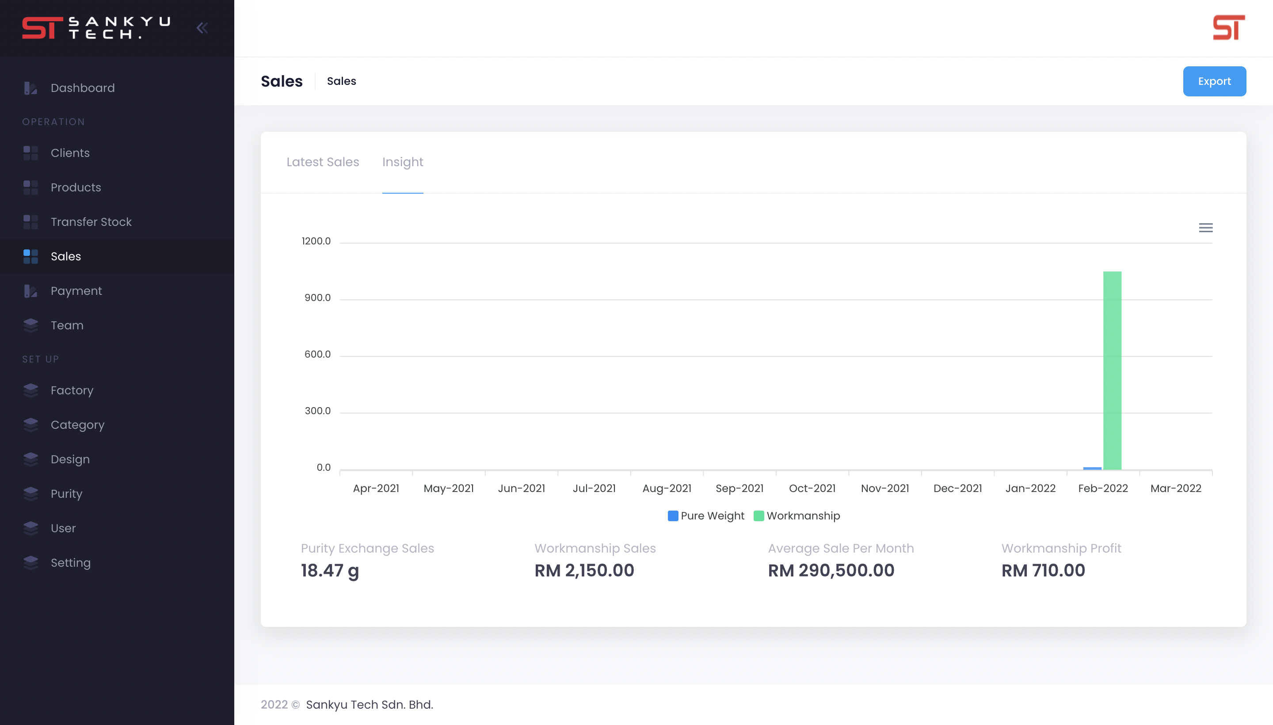Open the Purity menu item

click(x=66, y=494)
